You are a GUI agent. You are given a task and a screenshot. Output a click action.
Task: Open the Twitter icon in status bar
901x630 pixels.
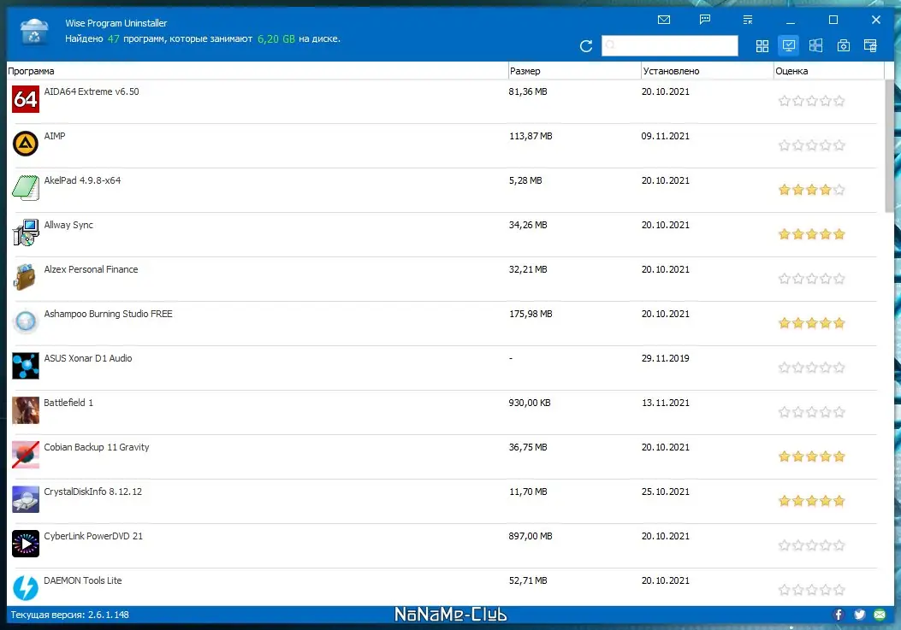tap(859, 615)
